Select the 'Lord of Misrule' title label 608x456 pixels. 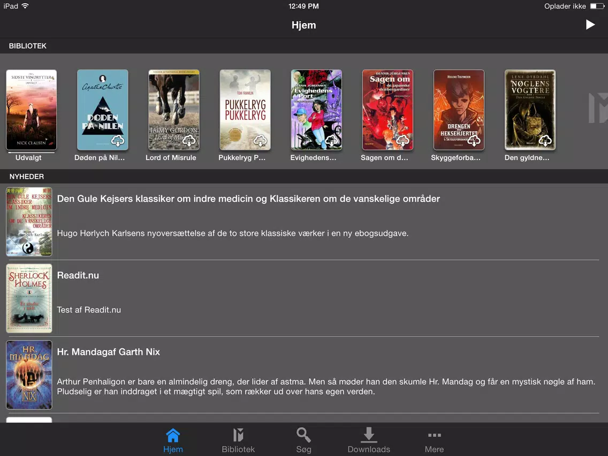171,157
